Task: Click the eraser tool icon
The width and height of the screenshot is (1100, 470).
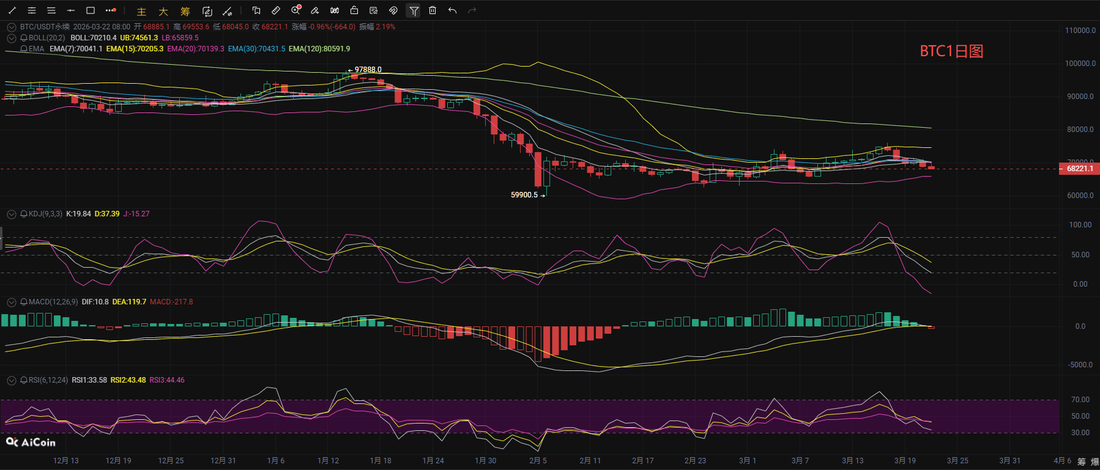Action: click(315, 10)
